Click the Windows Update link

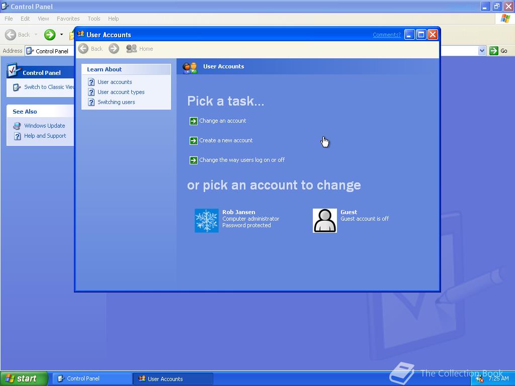click(45, 126)
